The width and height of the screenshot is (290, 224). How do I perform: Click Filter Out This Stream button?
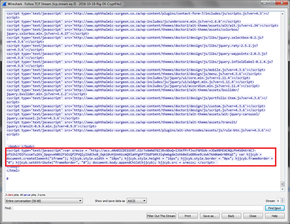tap(161, 216)
